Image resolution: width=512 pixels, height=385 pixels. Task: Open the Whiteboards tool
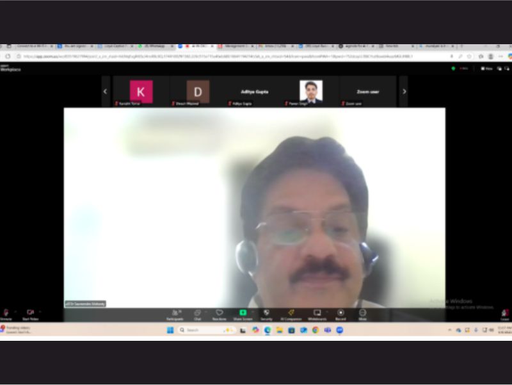click(317, 313)
